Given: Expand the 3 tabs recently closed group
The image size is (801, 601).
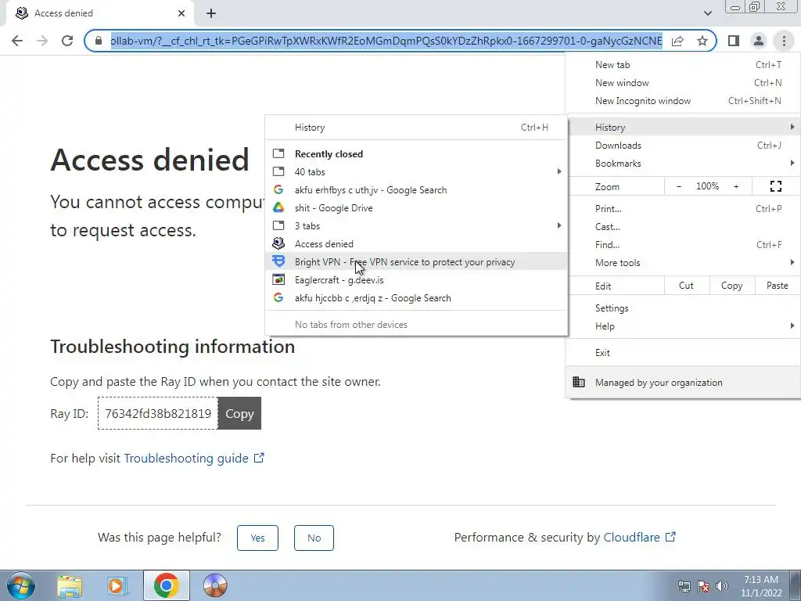Looking at the screenshot, I should point(416,226).
